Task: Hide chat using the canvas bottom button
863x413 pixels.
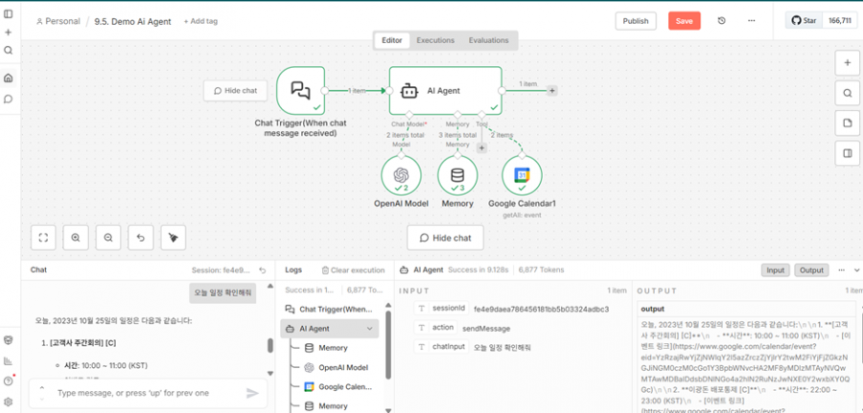Action: click(x=445, y=238)
